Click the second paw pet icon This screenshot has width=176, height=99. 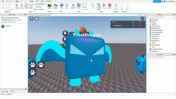pos(41,65)
